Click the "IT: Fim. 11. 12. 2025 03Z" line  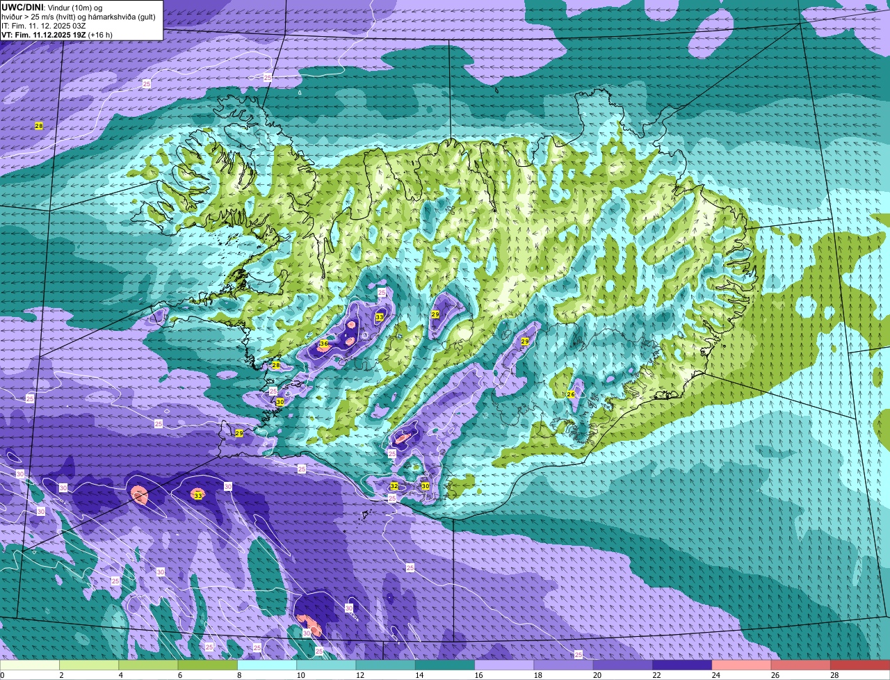(x=44, y=25)
